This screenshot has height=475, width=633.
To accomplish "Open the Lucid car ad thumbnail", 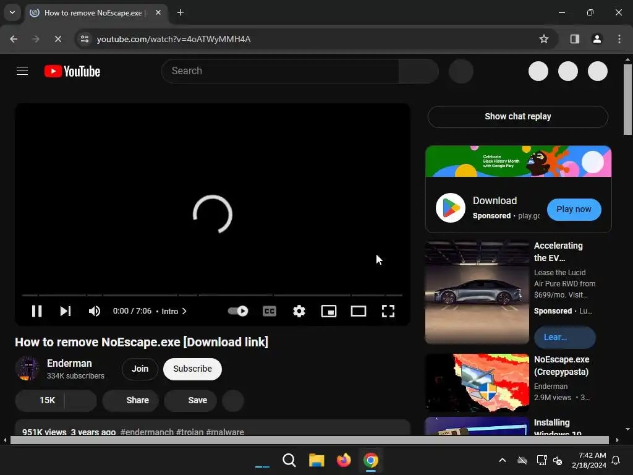I will [x=477, y=292].
